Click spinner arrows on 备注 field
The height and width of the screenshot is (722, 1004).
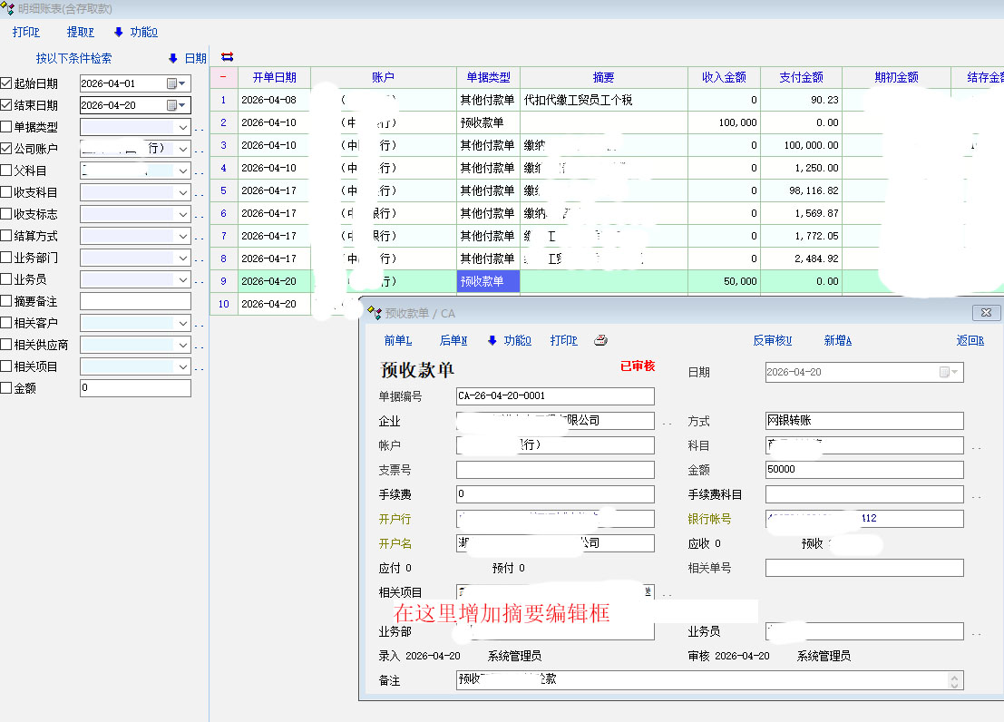(x=954, y=680)
